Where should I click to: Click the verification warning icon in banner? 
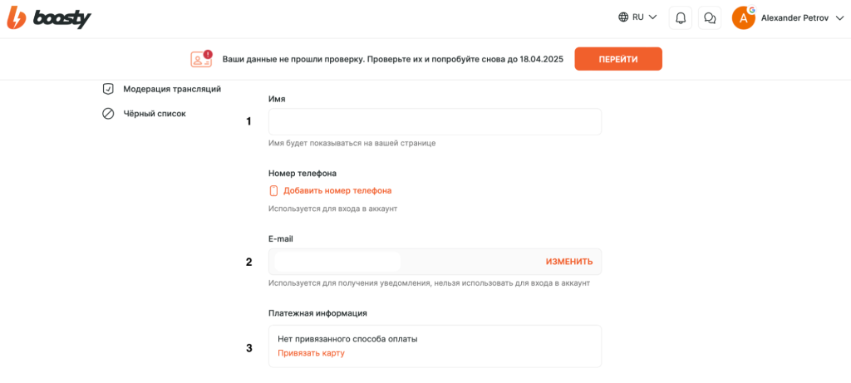[201, 59]
